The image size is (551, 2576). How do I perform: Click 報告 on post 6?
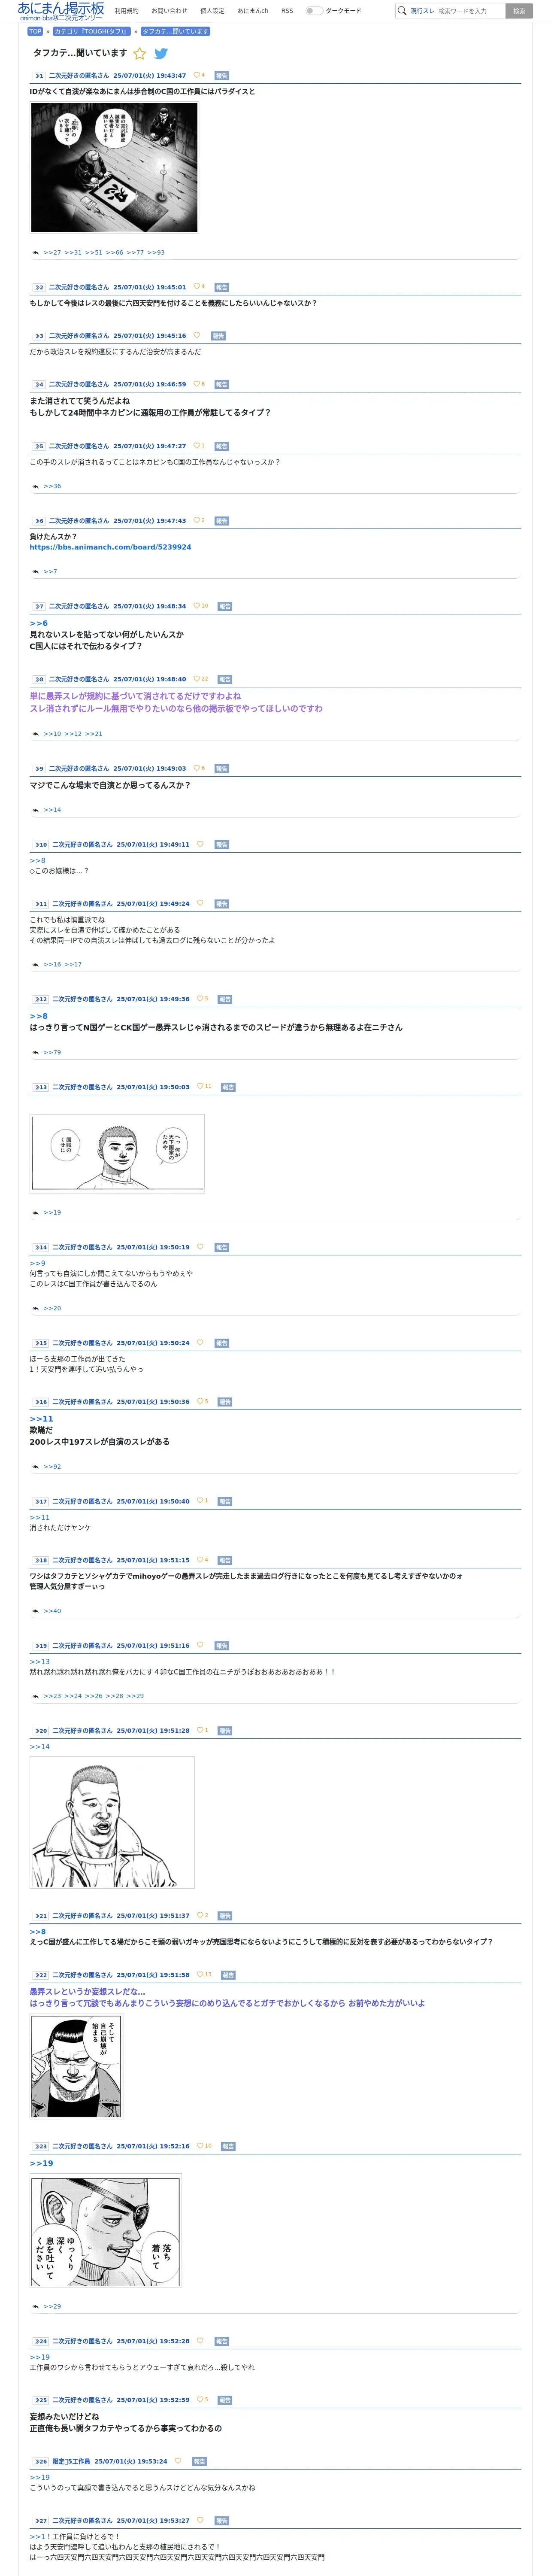[222, 521]
